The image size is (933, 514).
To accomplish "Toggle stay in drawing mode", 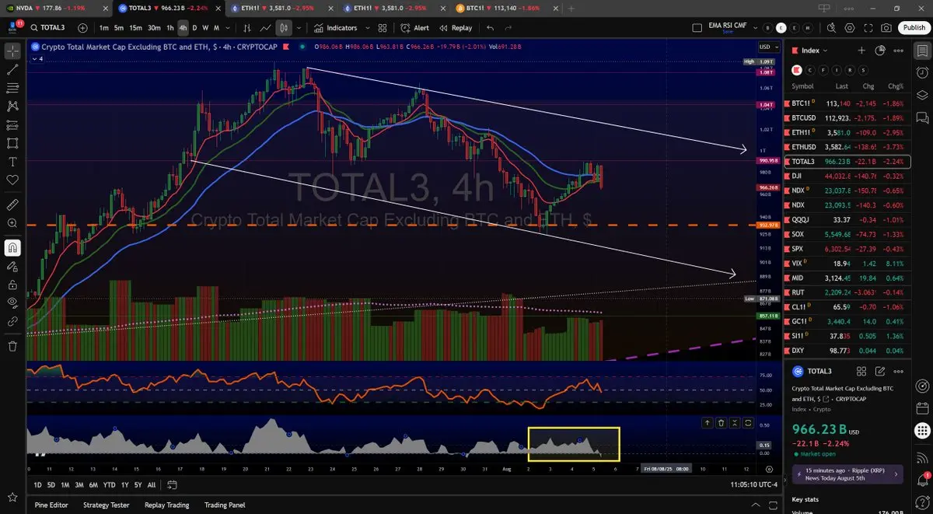I will pyautogui.click(x=12, y=267).
